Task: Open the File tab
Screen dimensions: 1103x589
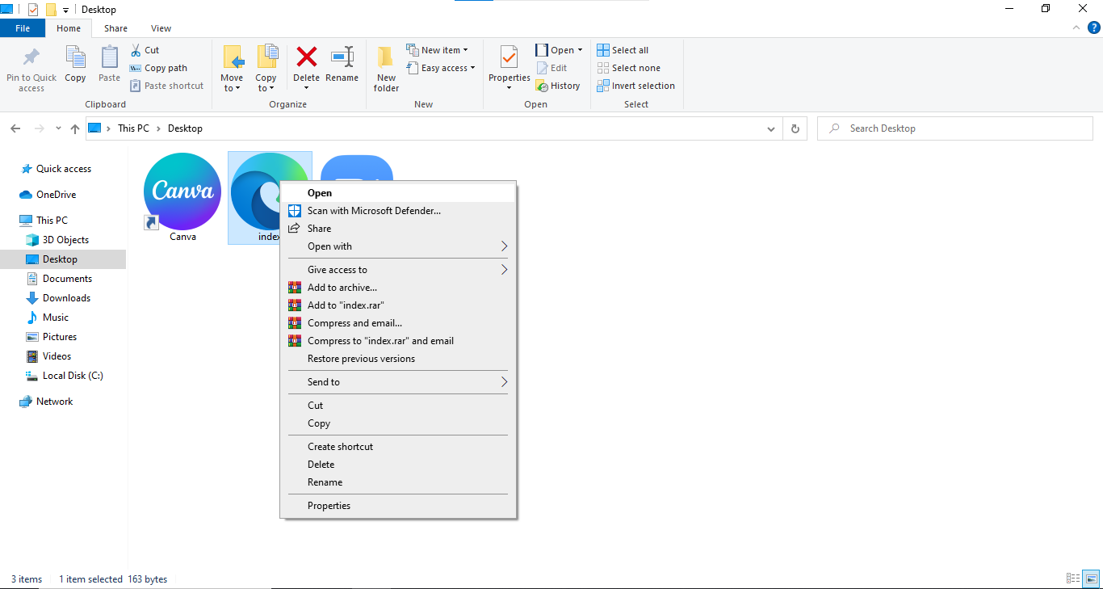Action: tap(23, 28)
